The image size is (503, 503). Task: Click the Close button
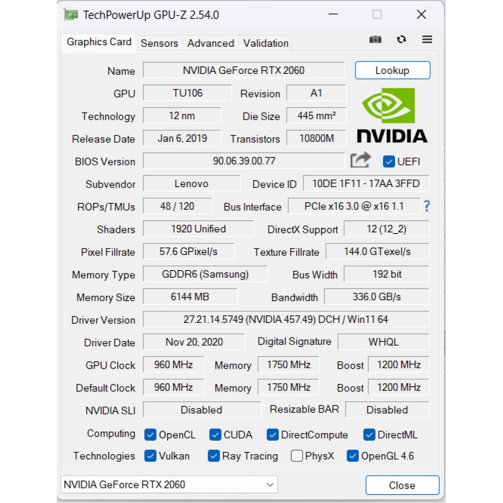pyautogui.click(x=402, y=485)
